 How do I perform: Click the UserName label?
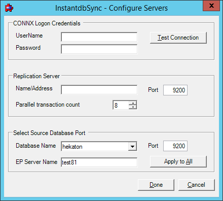pyautogui.click(x=29, y=36)
